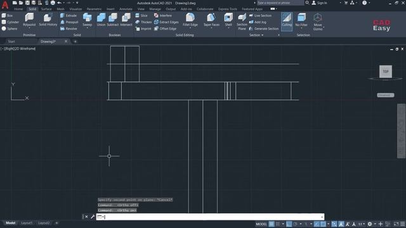Viewport: 406px width, 228px height.
Task: Click the TOP face of ViewCube
Action: point(386,72)
